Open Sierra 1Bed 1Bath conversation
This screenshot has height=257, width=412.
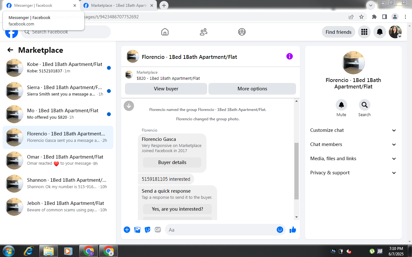click(58, 91)
